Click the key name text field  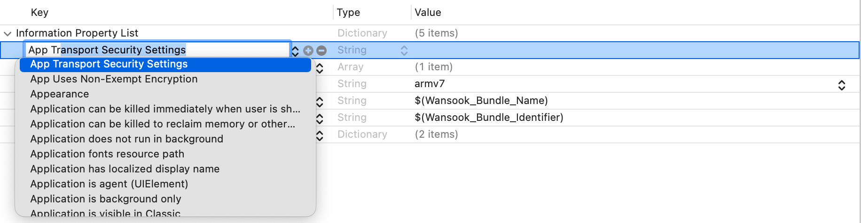click(x=157, y=50)
